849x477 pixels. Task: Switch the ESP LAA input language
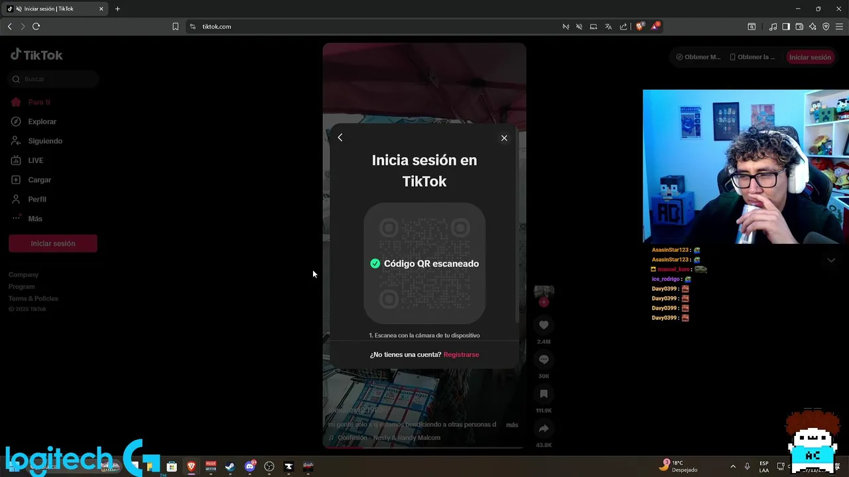(764, 466)
